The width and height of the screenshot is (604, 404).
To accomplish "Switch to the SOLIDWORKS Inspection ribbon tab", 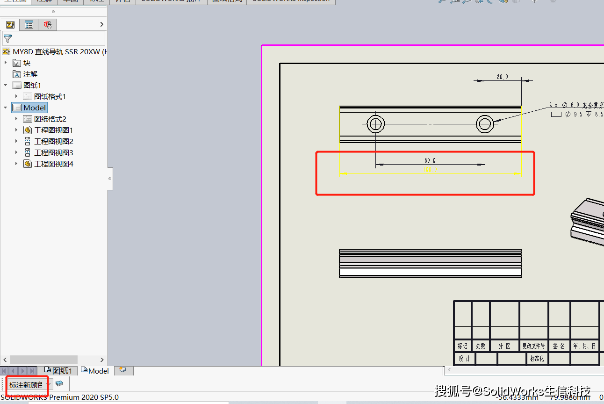I will [x=290, y=1].
